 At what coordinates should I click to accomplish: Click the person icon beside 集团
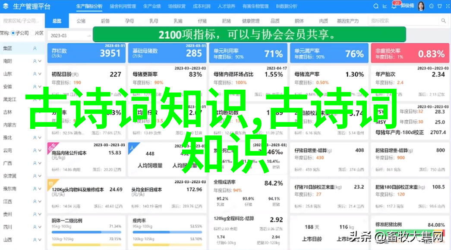35,49
